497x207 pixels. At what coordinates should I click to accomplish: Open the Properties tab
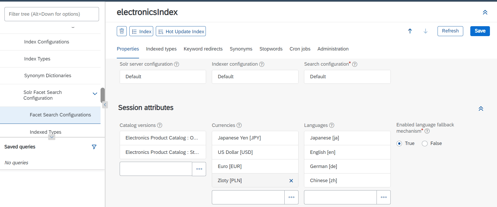coord(128,49)
